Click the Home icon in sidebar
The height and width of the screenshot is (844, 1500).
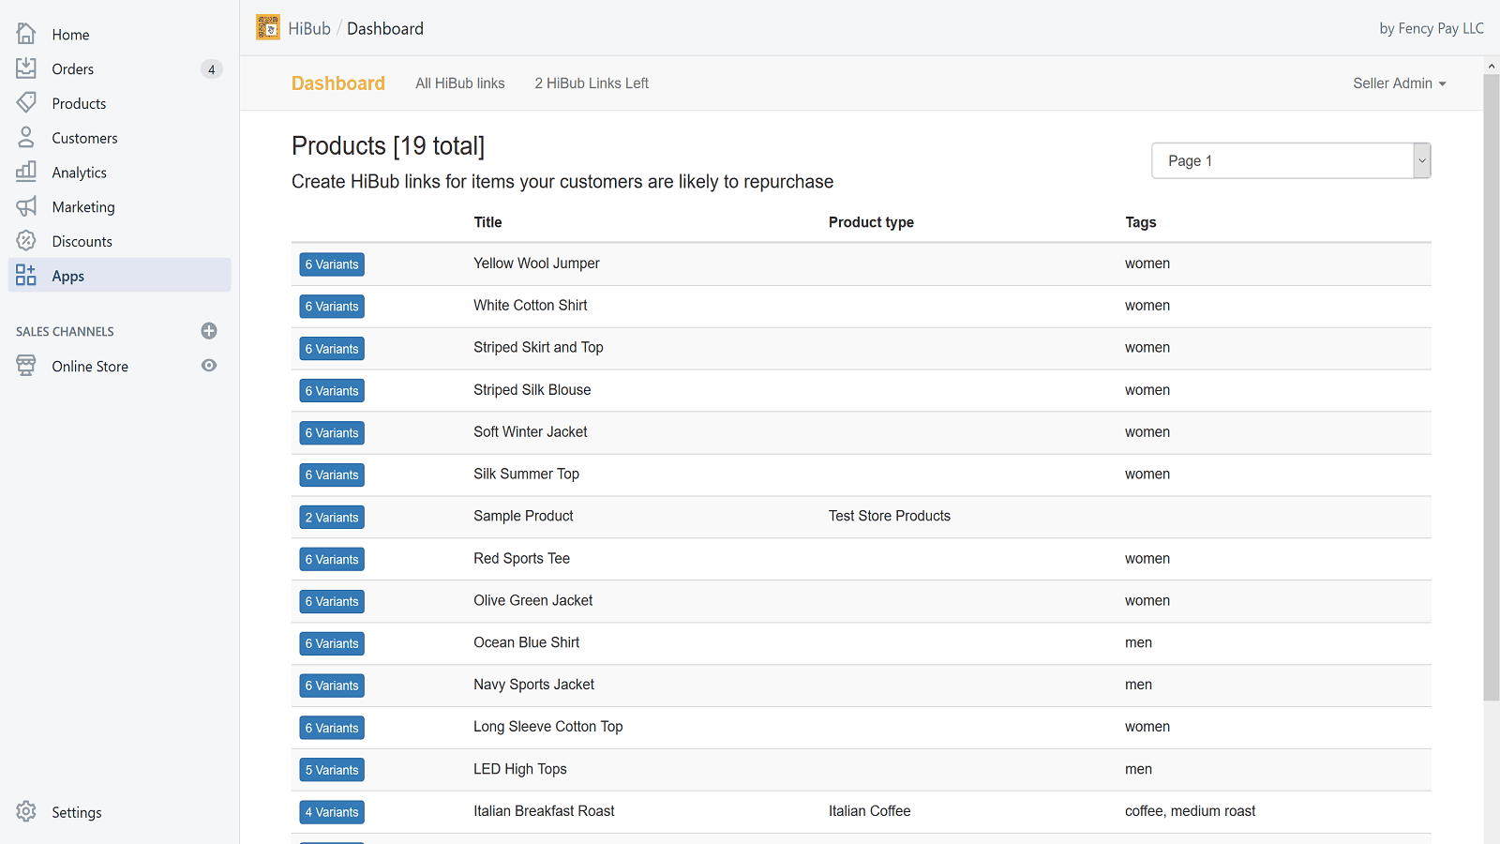point(26,34)
